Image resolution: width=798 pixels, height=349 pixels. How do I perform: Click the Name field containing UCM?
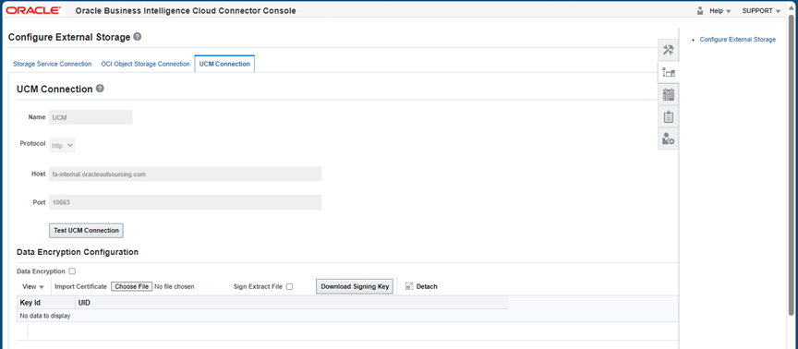[91, 117]
